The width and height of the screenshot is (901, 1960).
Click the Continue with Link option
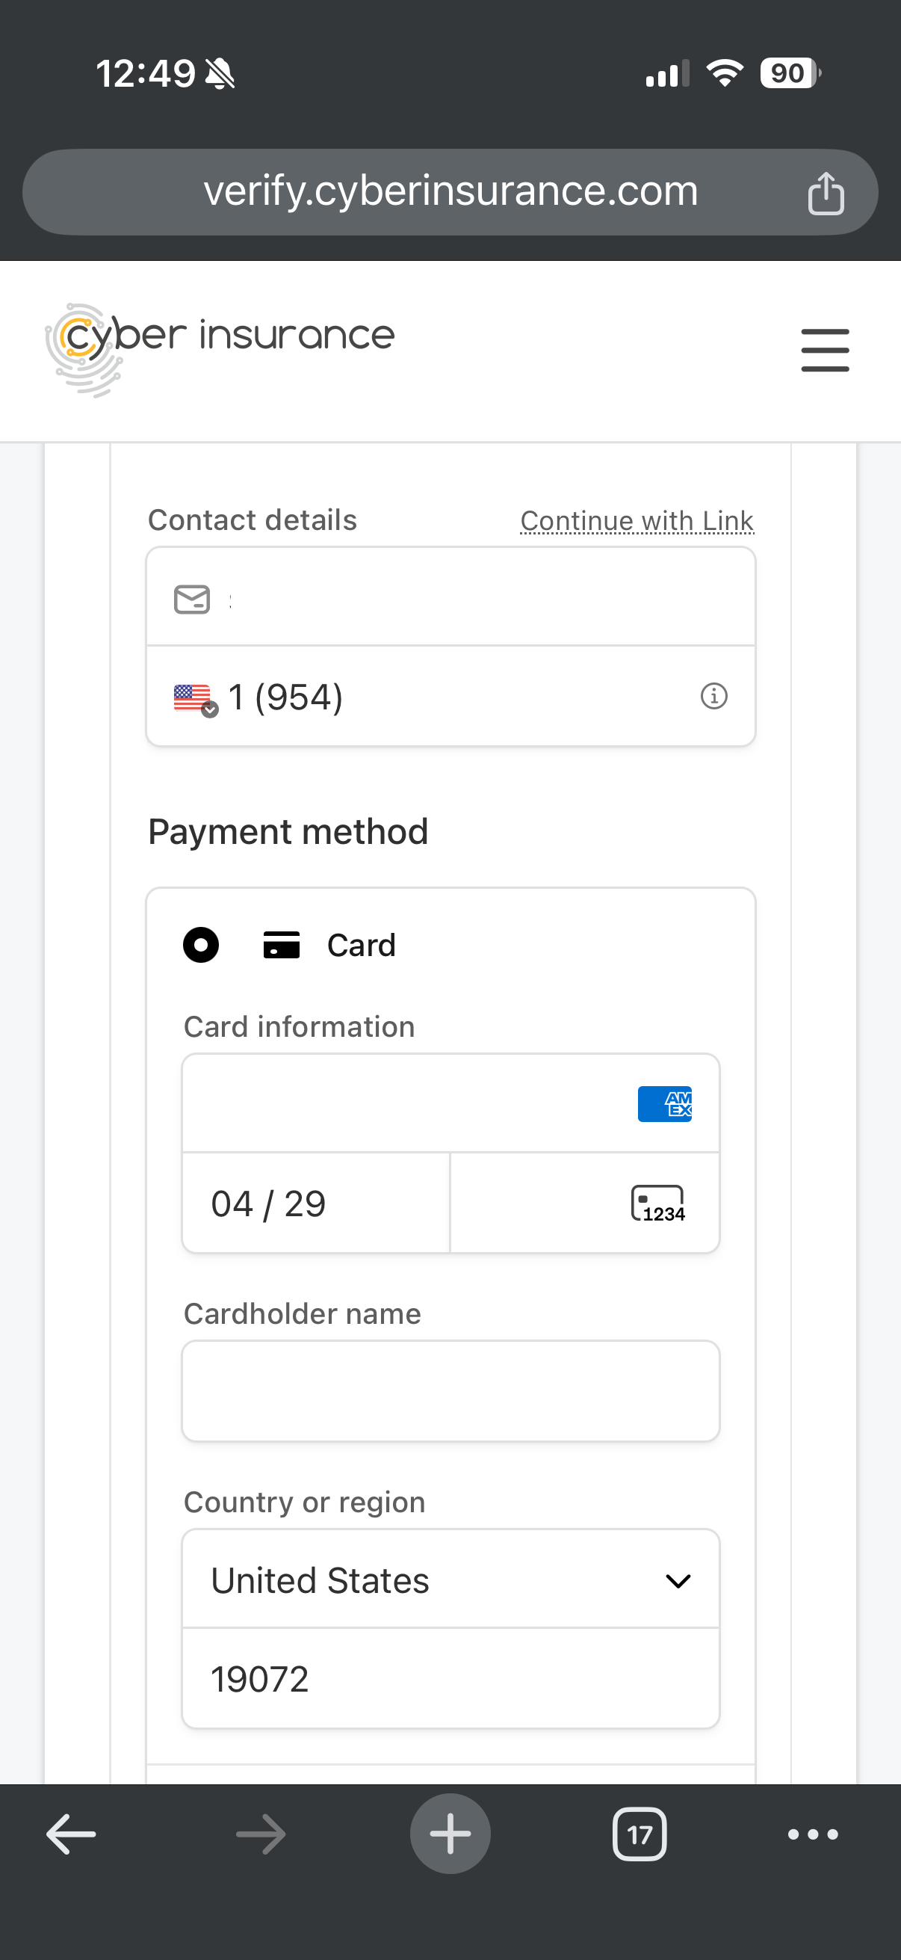pos(637,520)
